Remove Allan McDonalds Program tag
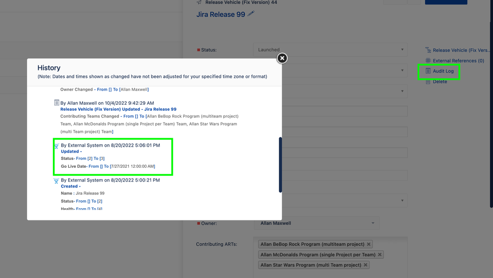Screen dimensions: 493x278 (x=380, y=254)
